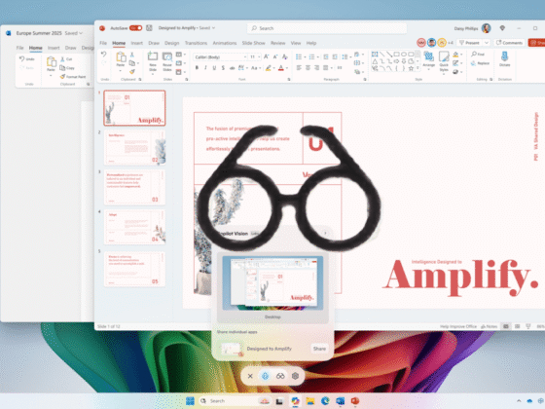Screen dimensions: 545x409
Task: Click the bullets list icon
Action: pyautogui.click(x=299, y=56)
